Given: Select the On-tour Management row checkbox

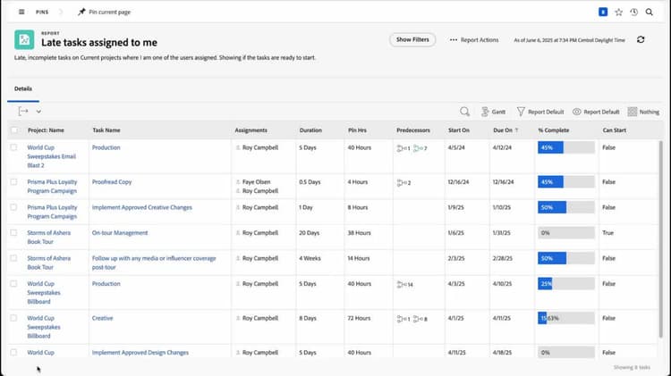Looking at the screenshot, I should point(13,232).
